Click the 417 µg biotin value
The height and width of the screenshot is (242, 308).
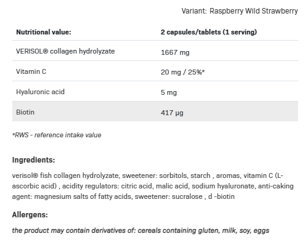click(172, 113)
